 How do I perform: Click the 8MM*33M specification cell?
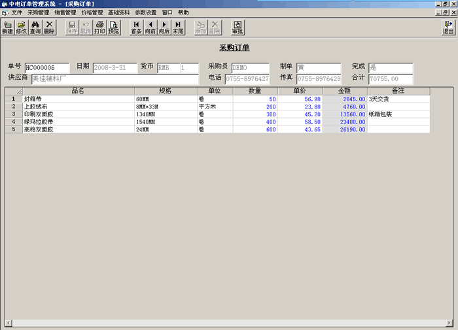click(x=166, y=107)
